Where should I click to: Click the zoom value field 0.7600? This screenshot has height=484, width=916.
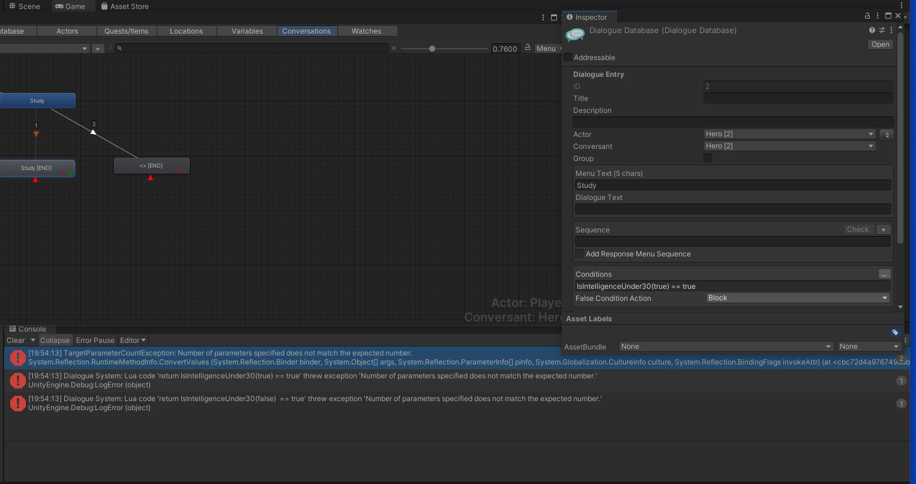tap(505, 49)
